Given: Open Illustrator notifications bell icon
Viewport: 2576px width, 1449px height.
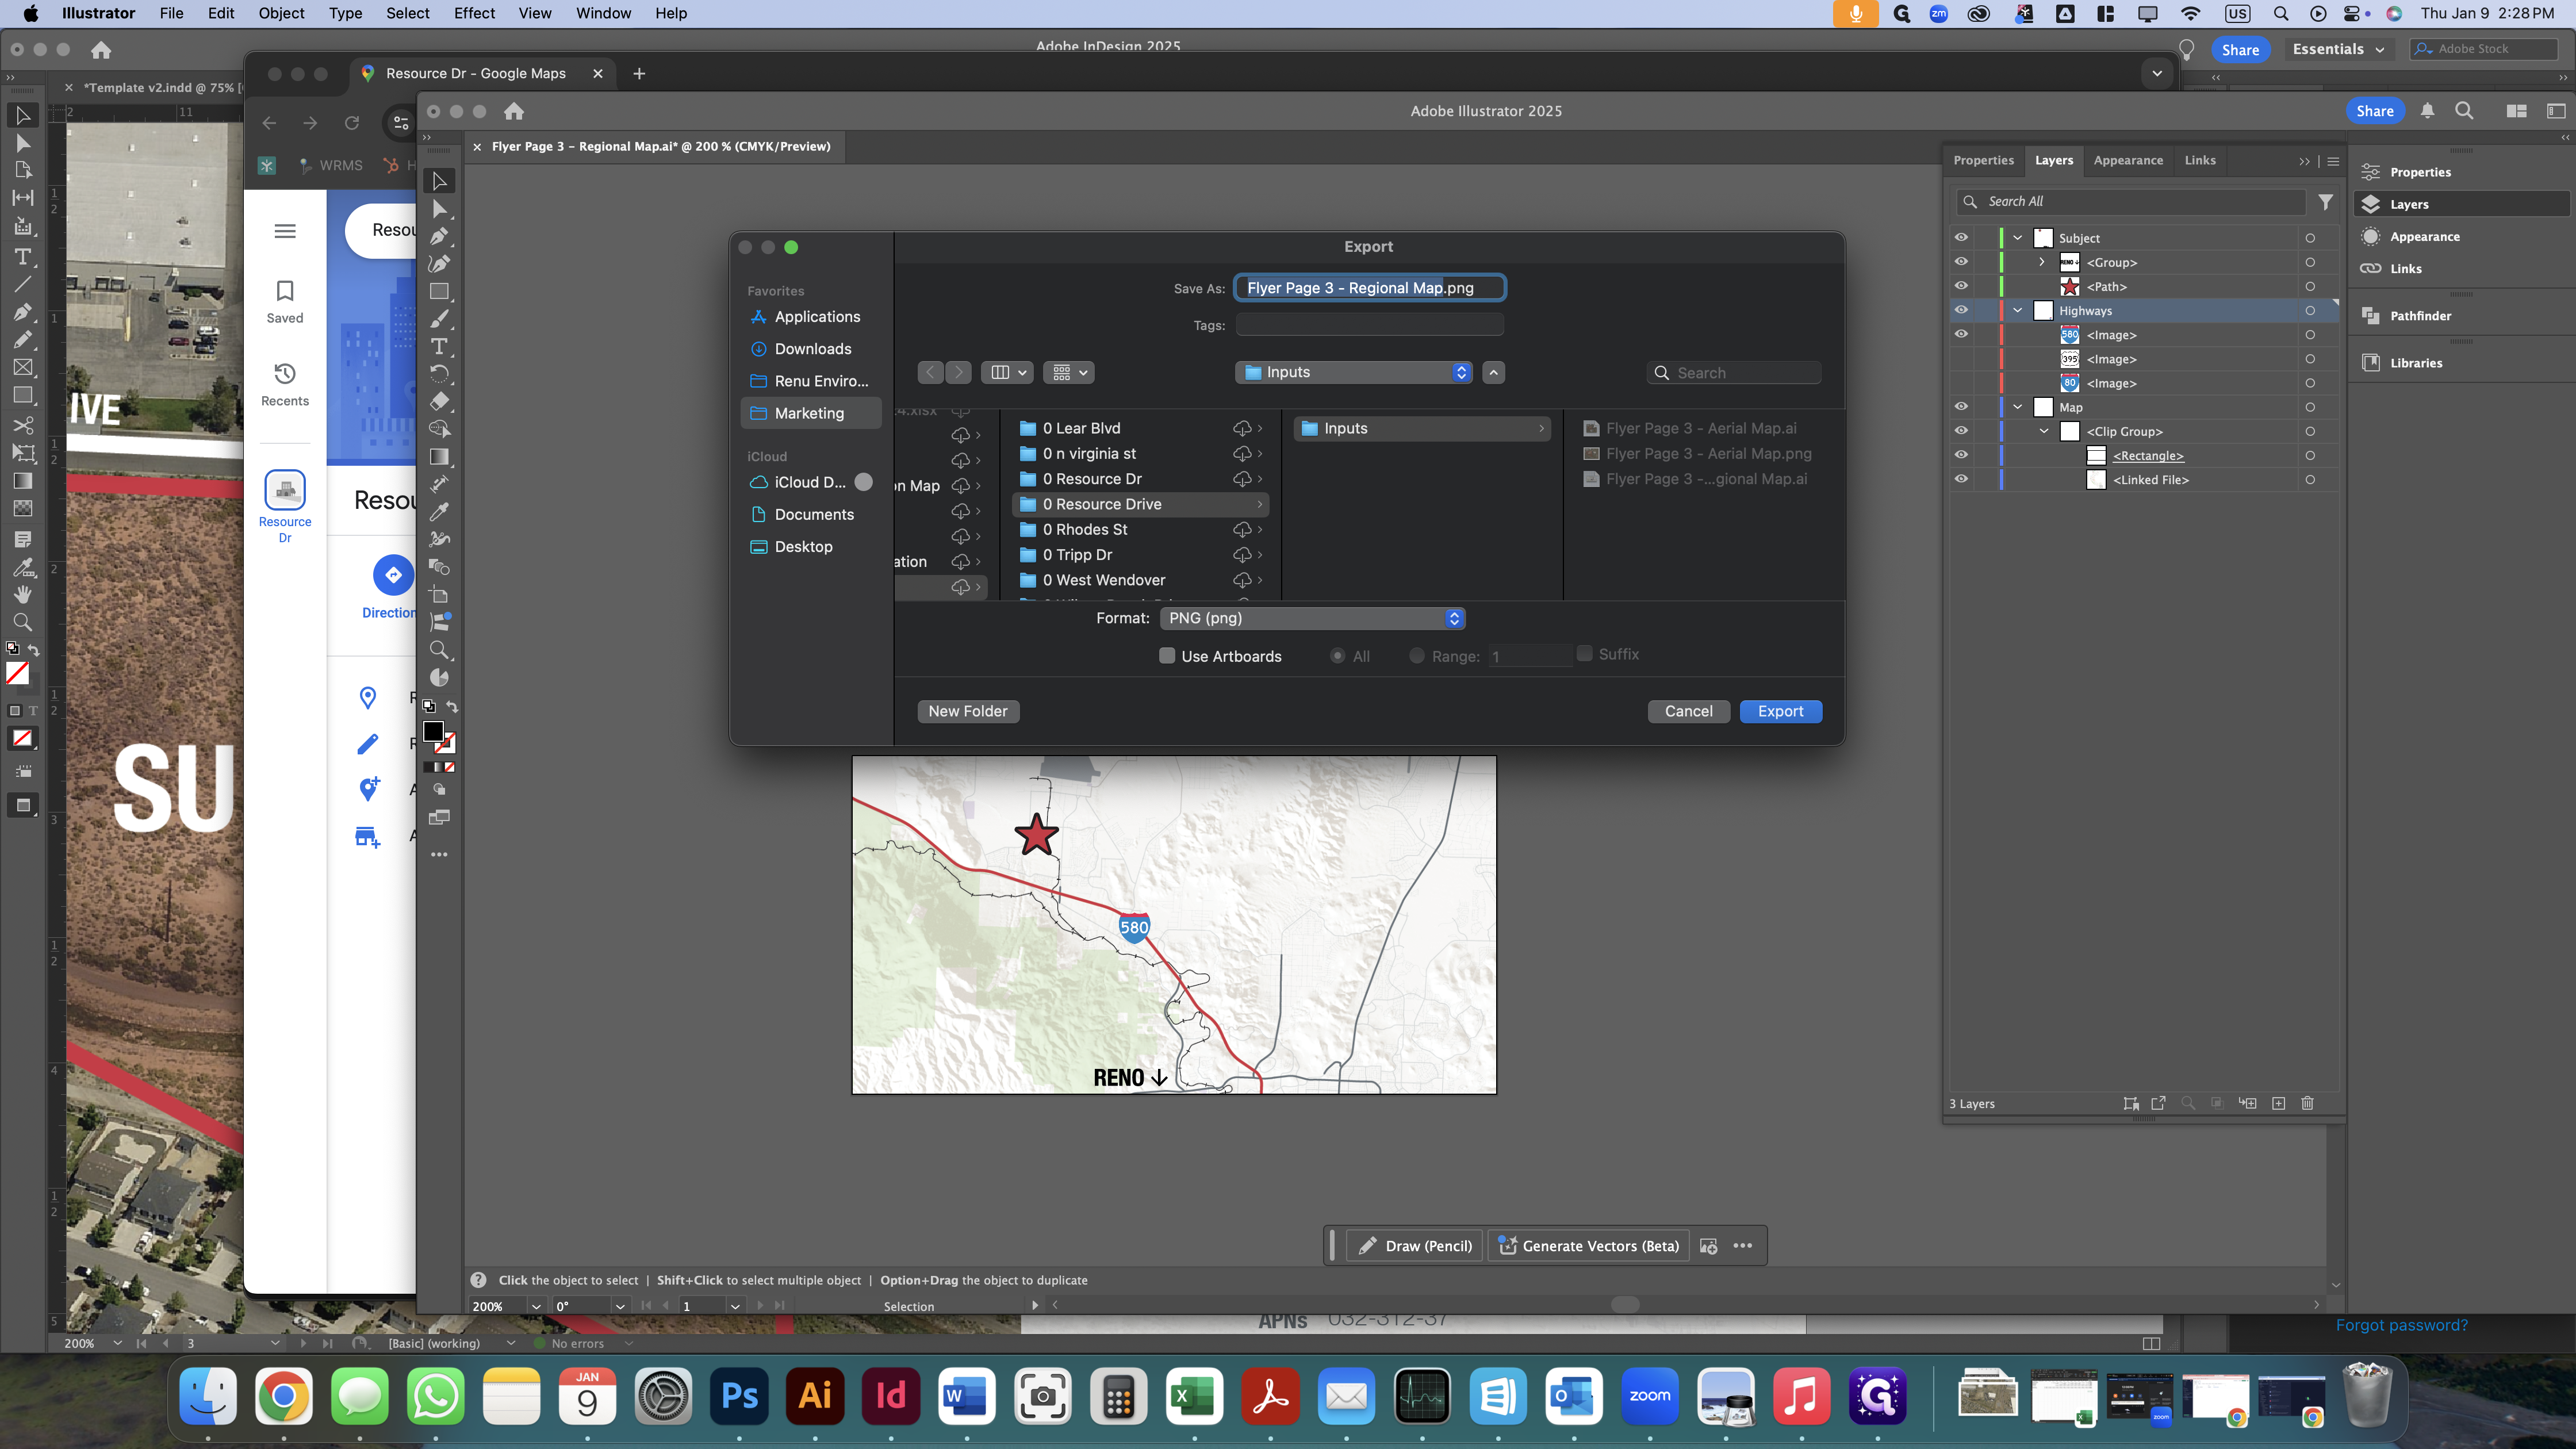Looking at the screenshot, I should point(2427,111).
